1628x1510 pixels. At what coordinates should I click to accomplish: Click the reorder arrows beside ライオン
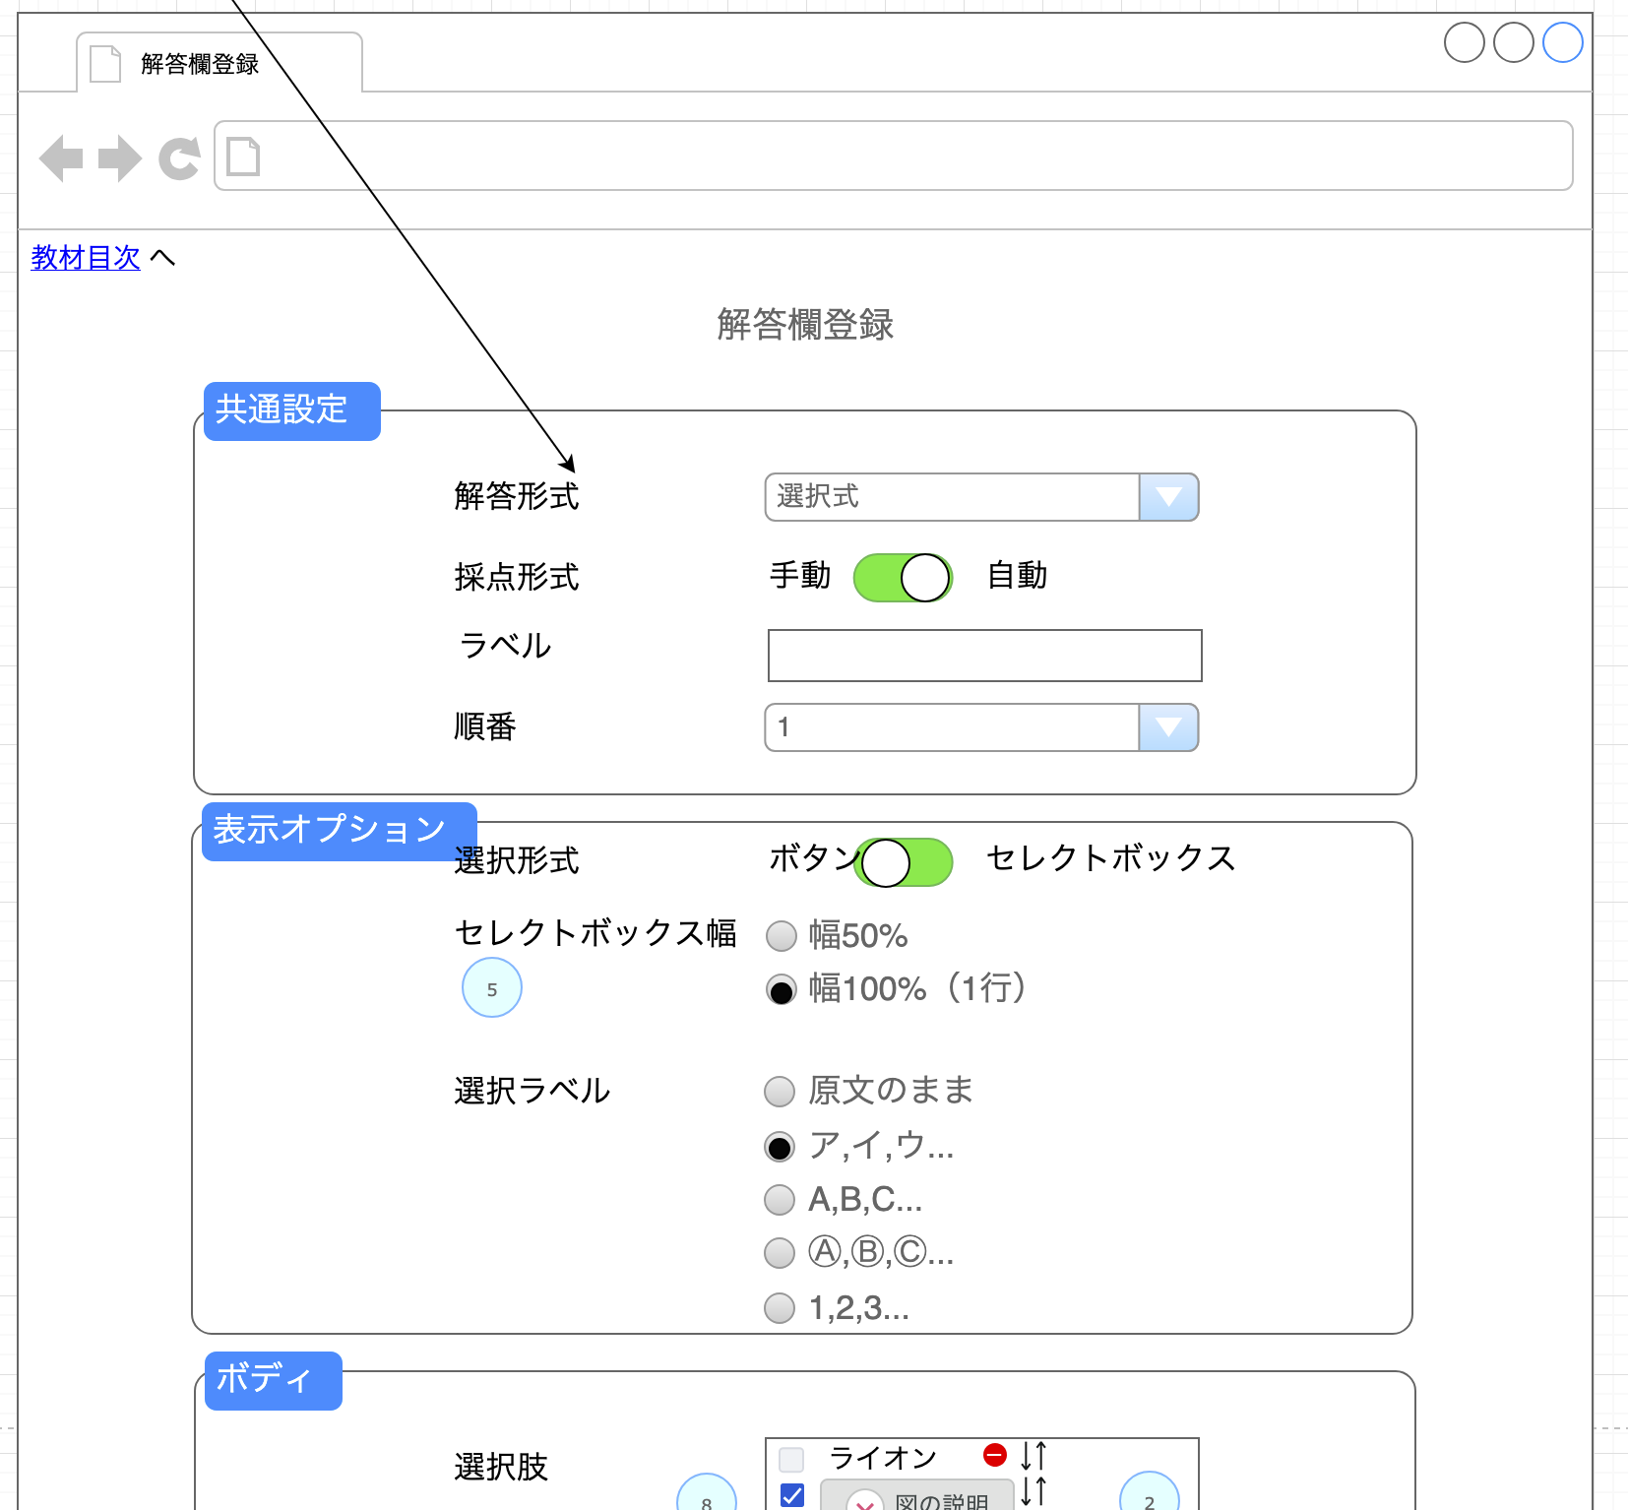pos(1033,1455)
